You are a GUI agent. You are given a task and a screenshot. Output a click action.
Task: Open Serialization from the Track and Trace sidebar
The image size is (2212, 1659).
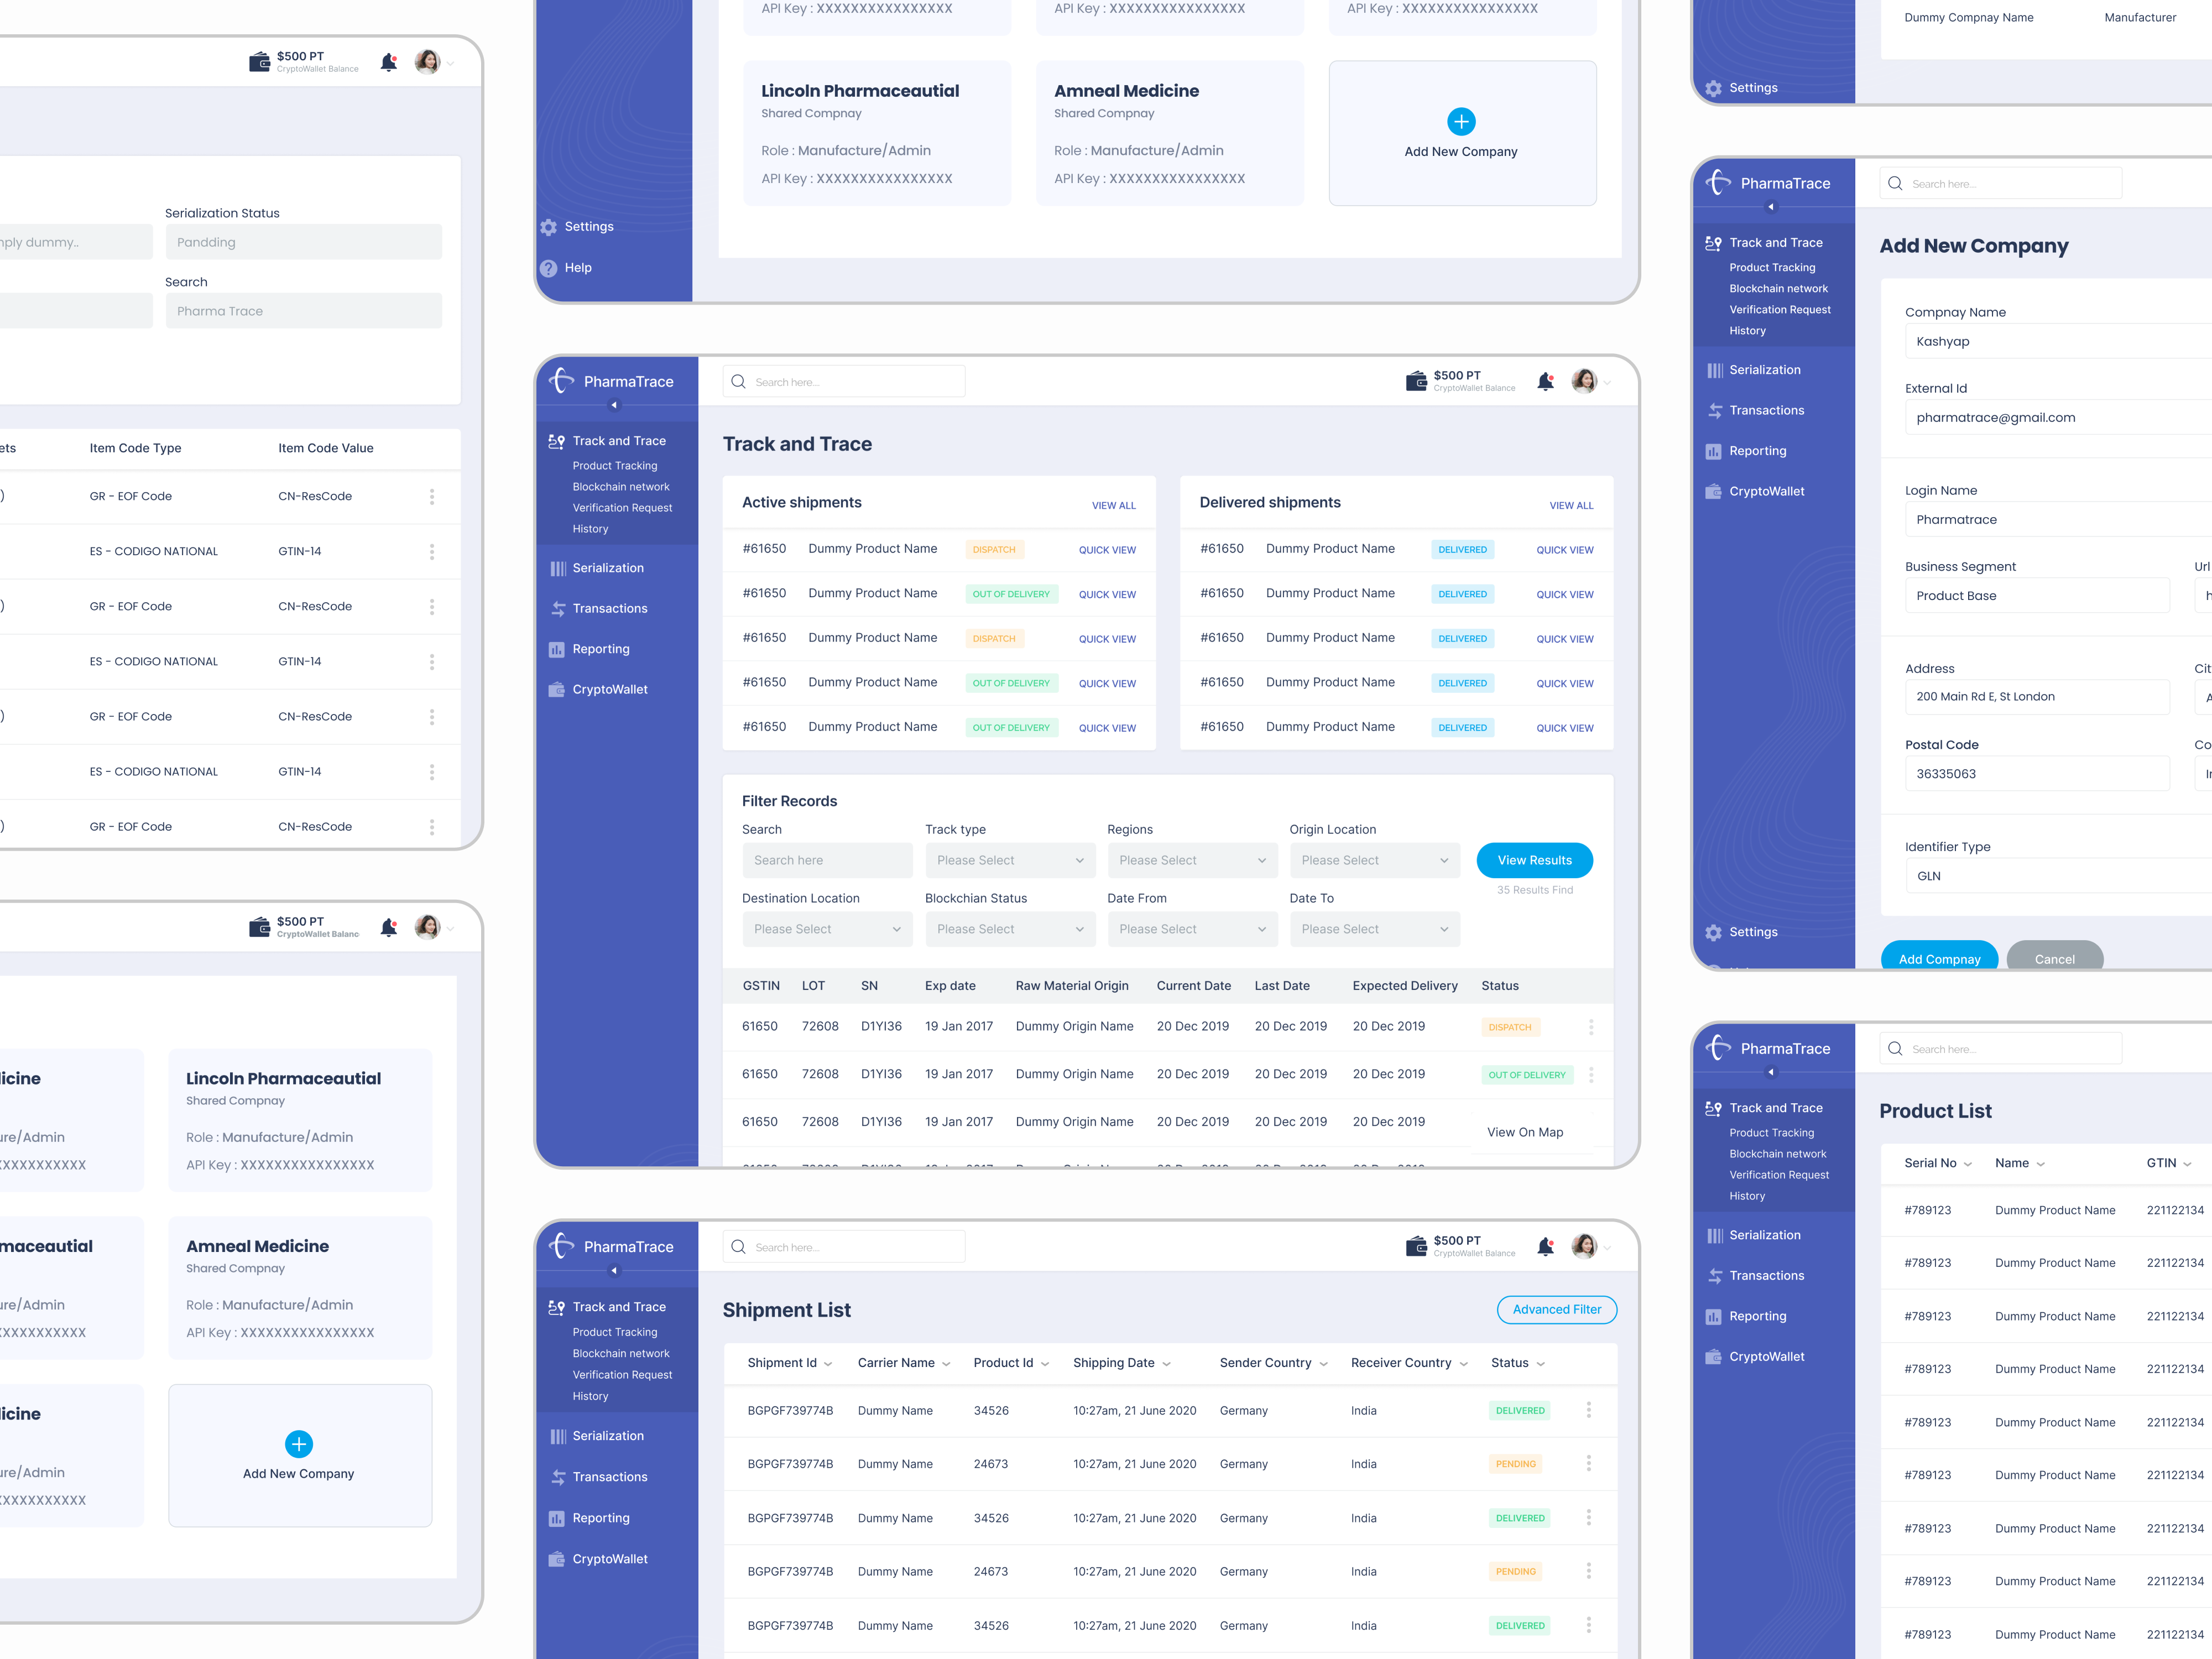point(607,568)
